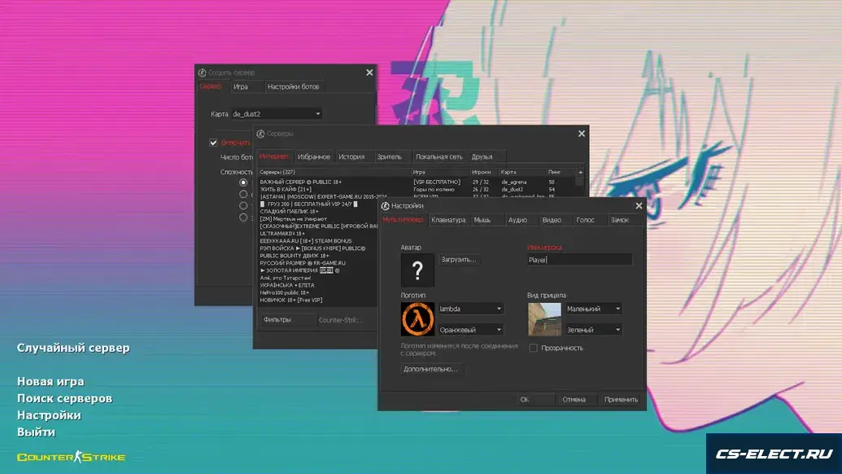This screenshot has width=842, height=474.
Task: Click the Создать сервер window title icon
Action: [x=202, y=72]
